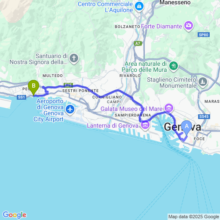Screen dimensions: 220x220
Task: Select the Genova City Airport airplane icon
Action: tap(70, 110)
